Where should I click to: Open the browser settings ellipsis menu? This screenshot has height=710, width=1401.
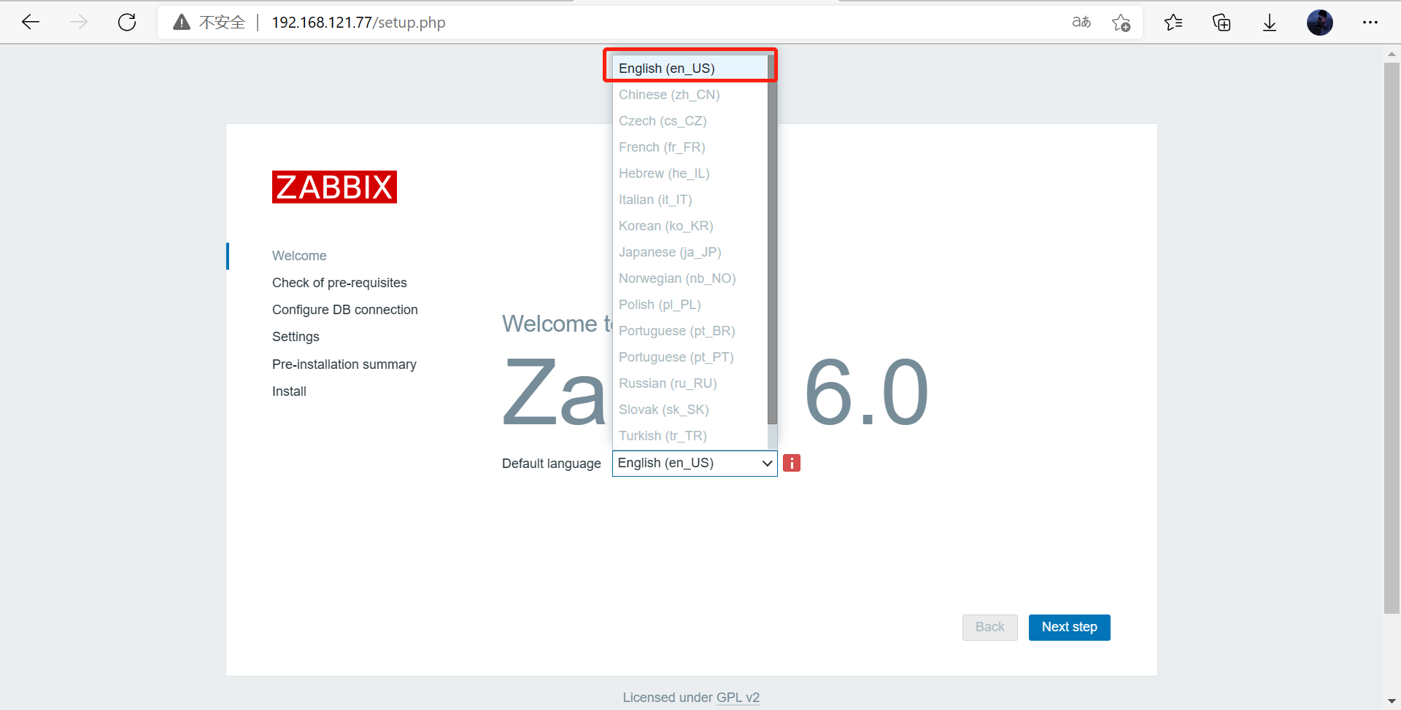tap(1370, 23)
